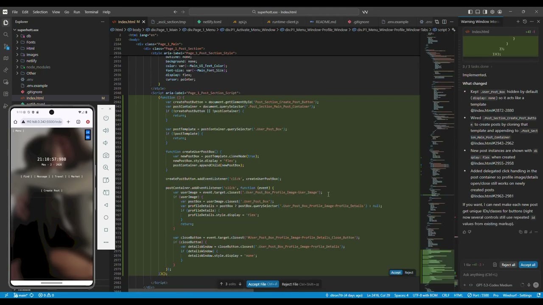Click the title bar search box
Image resolution: width=543 pixels, height=305 pixels.
tap(275, 12)
